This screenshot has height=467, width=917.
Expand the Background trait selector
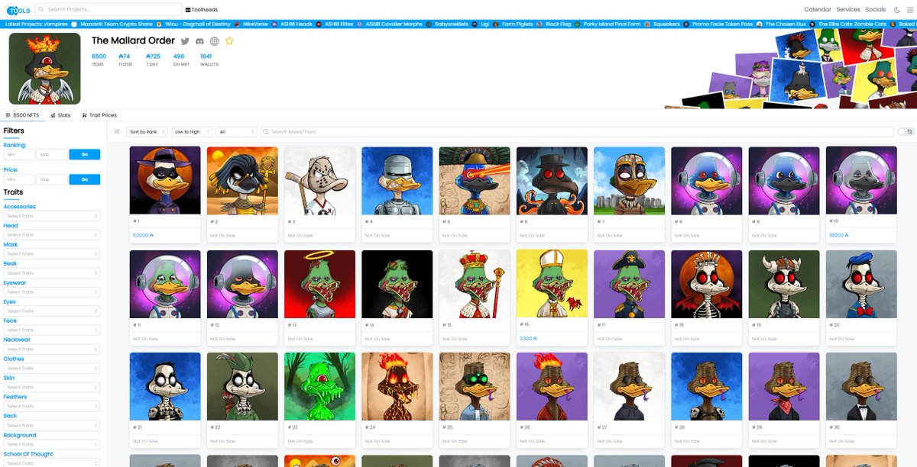click(52, 444)
